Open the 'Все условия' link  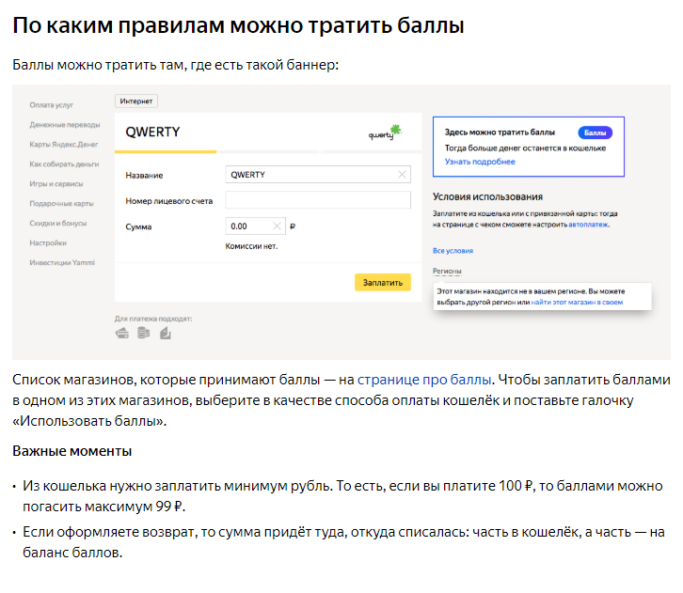pyautogui.click(x=453, y=251)
